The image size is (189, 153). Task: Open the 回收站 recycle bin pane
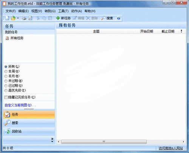29,132
